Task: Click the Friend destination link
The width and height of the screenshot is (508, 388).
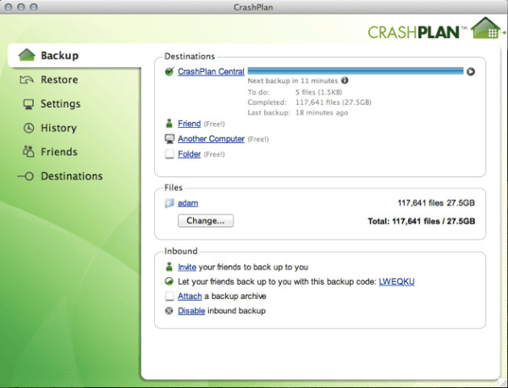Action: point(189,124)
